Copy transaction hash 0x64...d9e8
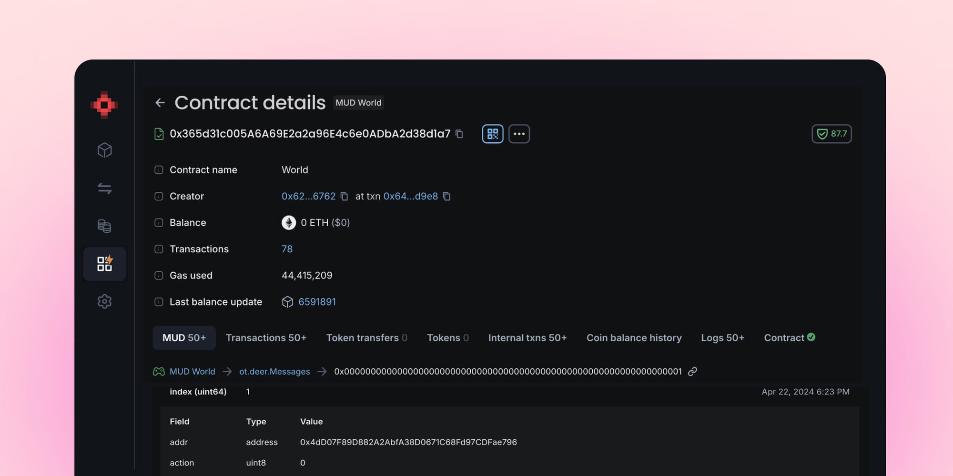Image resolution: width=953 pixels, height=476 pixels. tap(446, 196)
